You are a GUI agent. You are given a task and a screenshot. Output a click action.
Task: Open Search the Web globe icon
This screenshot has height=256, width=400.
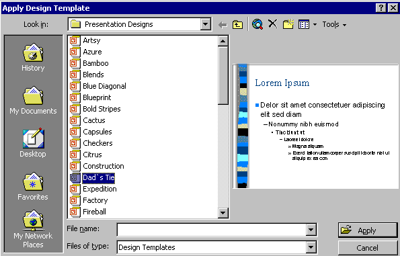257,24
